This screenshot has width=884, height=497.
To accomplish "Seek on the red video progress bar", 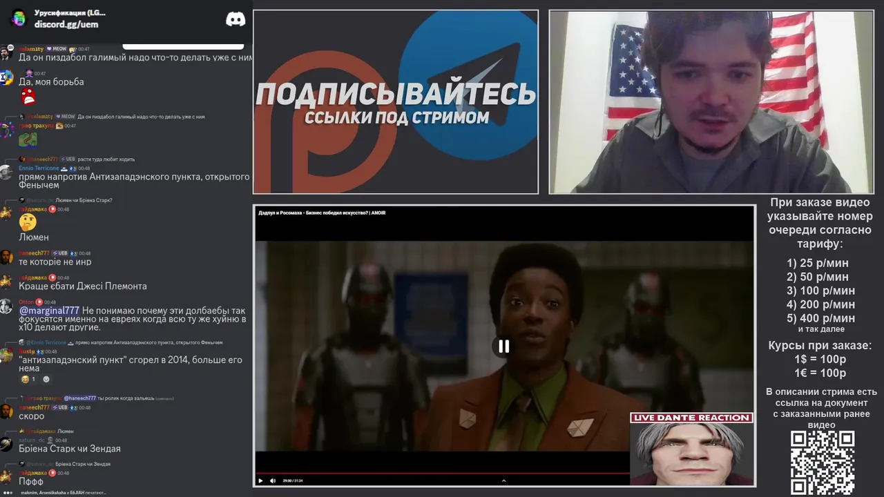I will [442, 474].
